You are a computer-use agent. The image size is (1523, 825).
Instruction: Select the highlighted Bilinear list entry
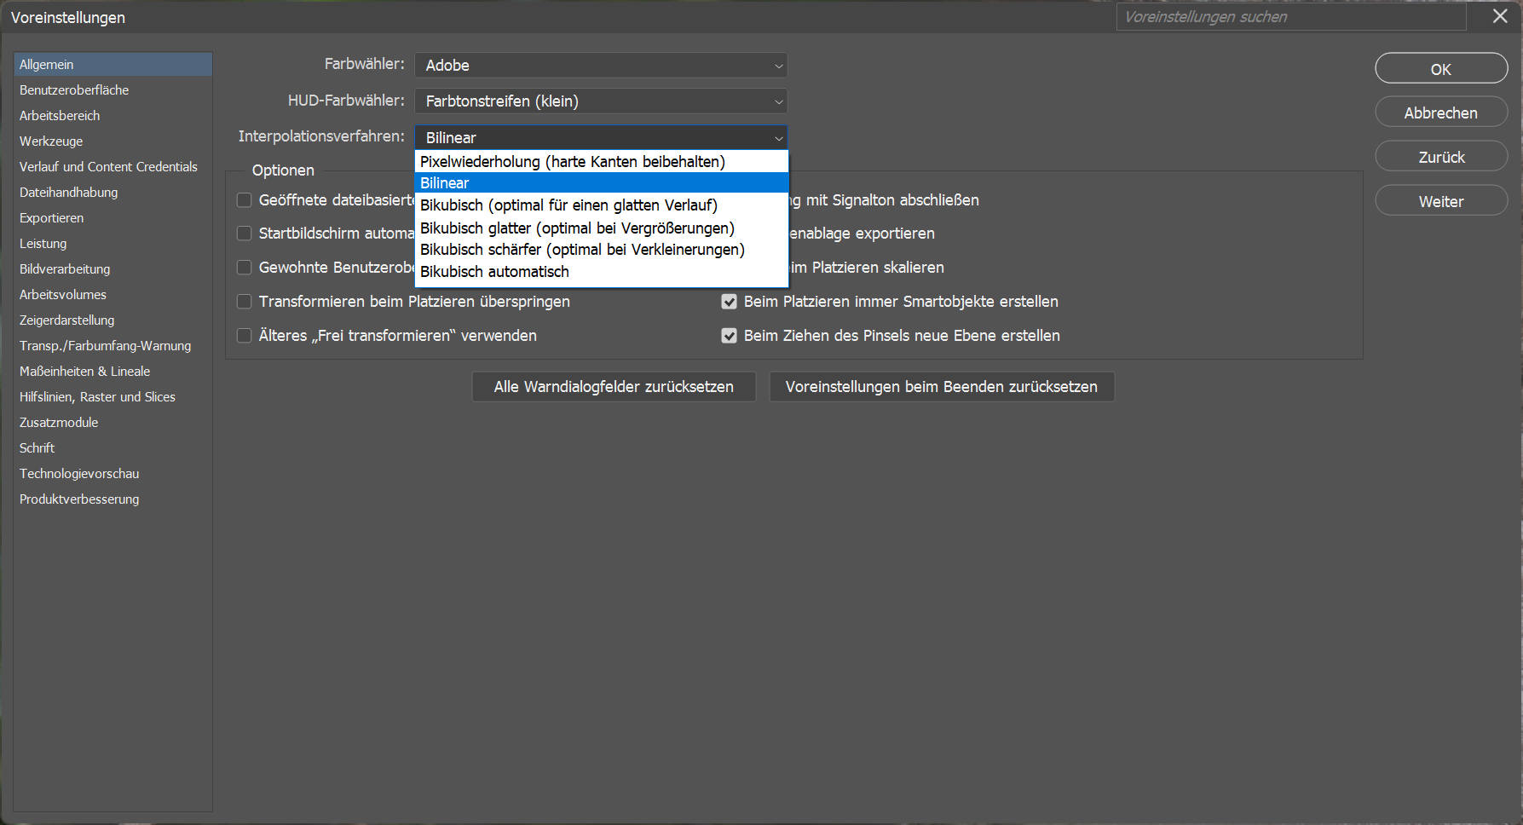pyautogui.click(x=601, y=183)
